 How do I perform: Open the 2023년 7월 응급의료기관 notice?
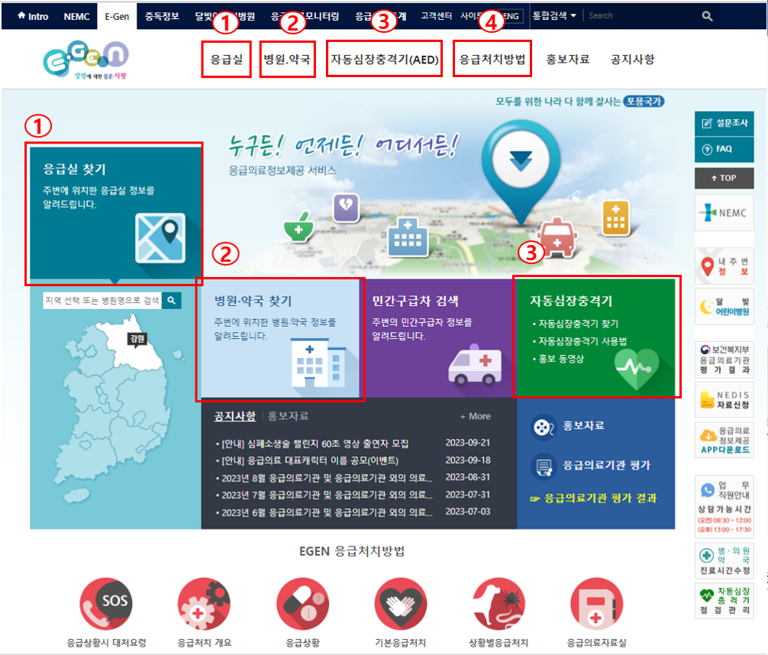[x=327, y=495]
